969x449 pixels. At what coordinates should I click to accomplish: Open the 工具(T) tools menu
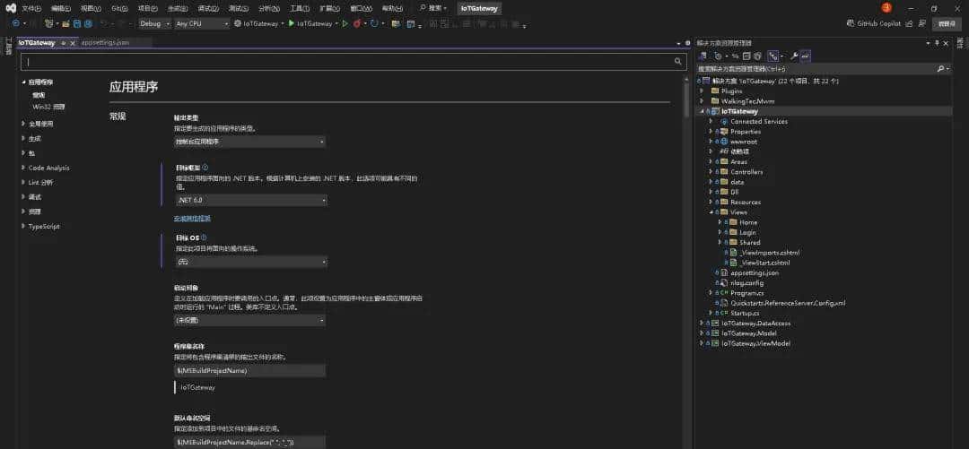(299, 8)
